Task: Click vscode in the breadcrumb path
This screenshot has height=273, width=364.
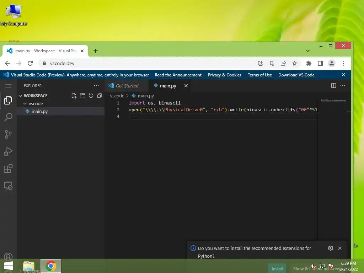Action: pos(117,96)
